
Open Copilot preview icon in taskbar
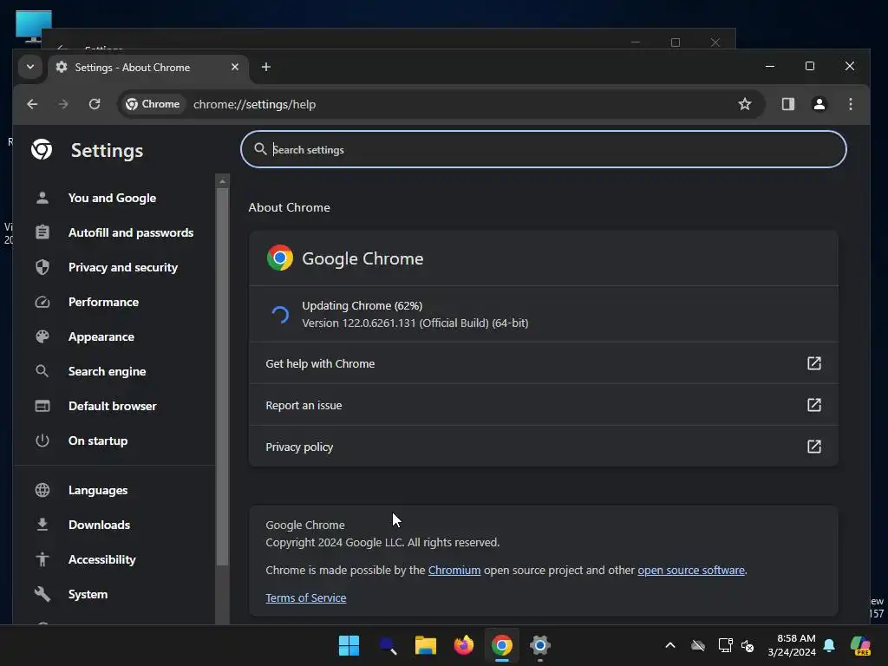[860, 645]
